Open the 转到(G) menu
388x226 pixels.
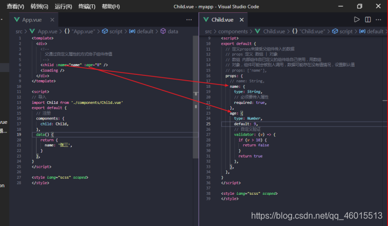(39, 6)
